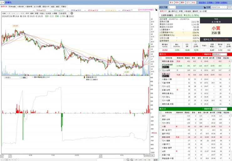
Task: Select the 6月 range button
Action: tap(140, 160)
